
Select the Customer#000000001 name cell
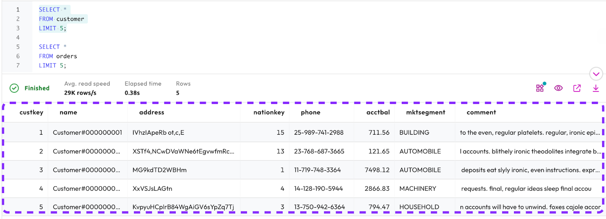[x=87, y=132]
